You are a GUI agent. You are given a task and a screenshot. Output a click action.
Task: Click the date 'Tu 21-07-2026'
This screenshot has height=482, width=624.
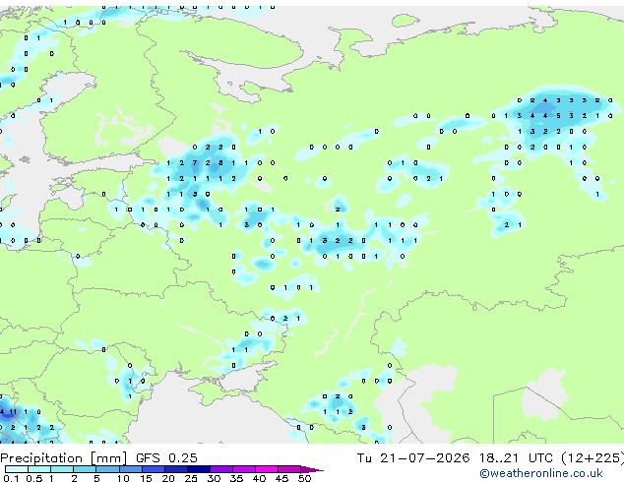tap(413, 458)
